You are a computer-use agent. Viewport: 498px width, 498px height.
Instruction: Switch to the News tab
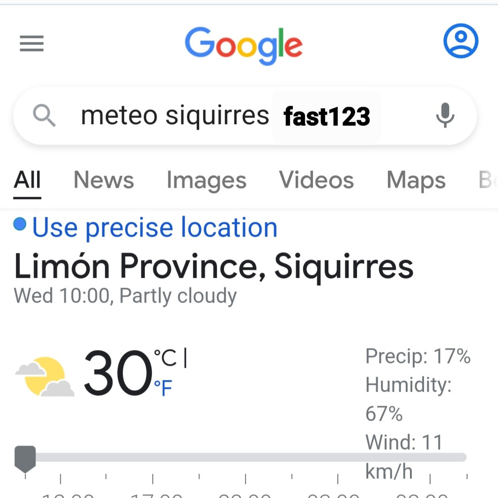(x=104, y=180)
